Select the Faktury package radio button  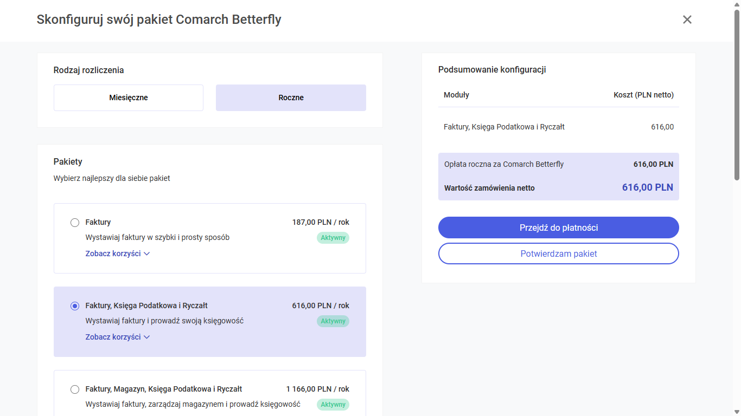click(x=75, y=223)
